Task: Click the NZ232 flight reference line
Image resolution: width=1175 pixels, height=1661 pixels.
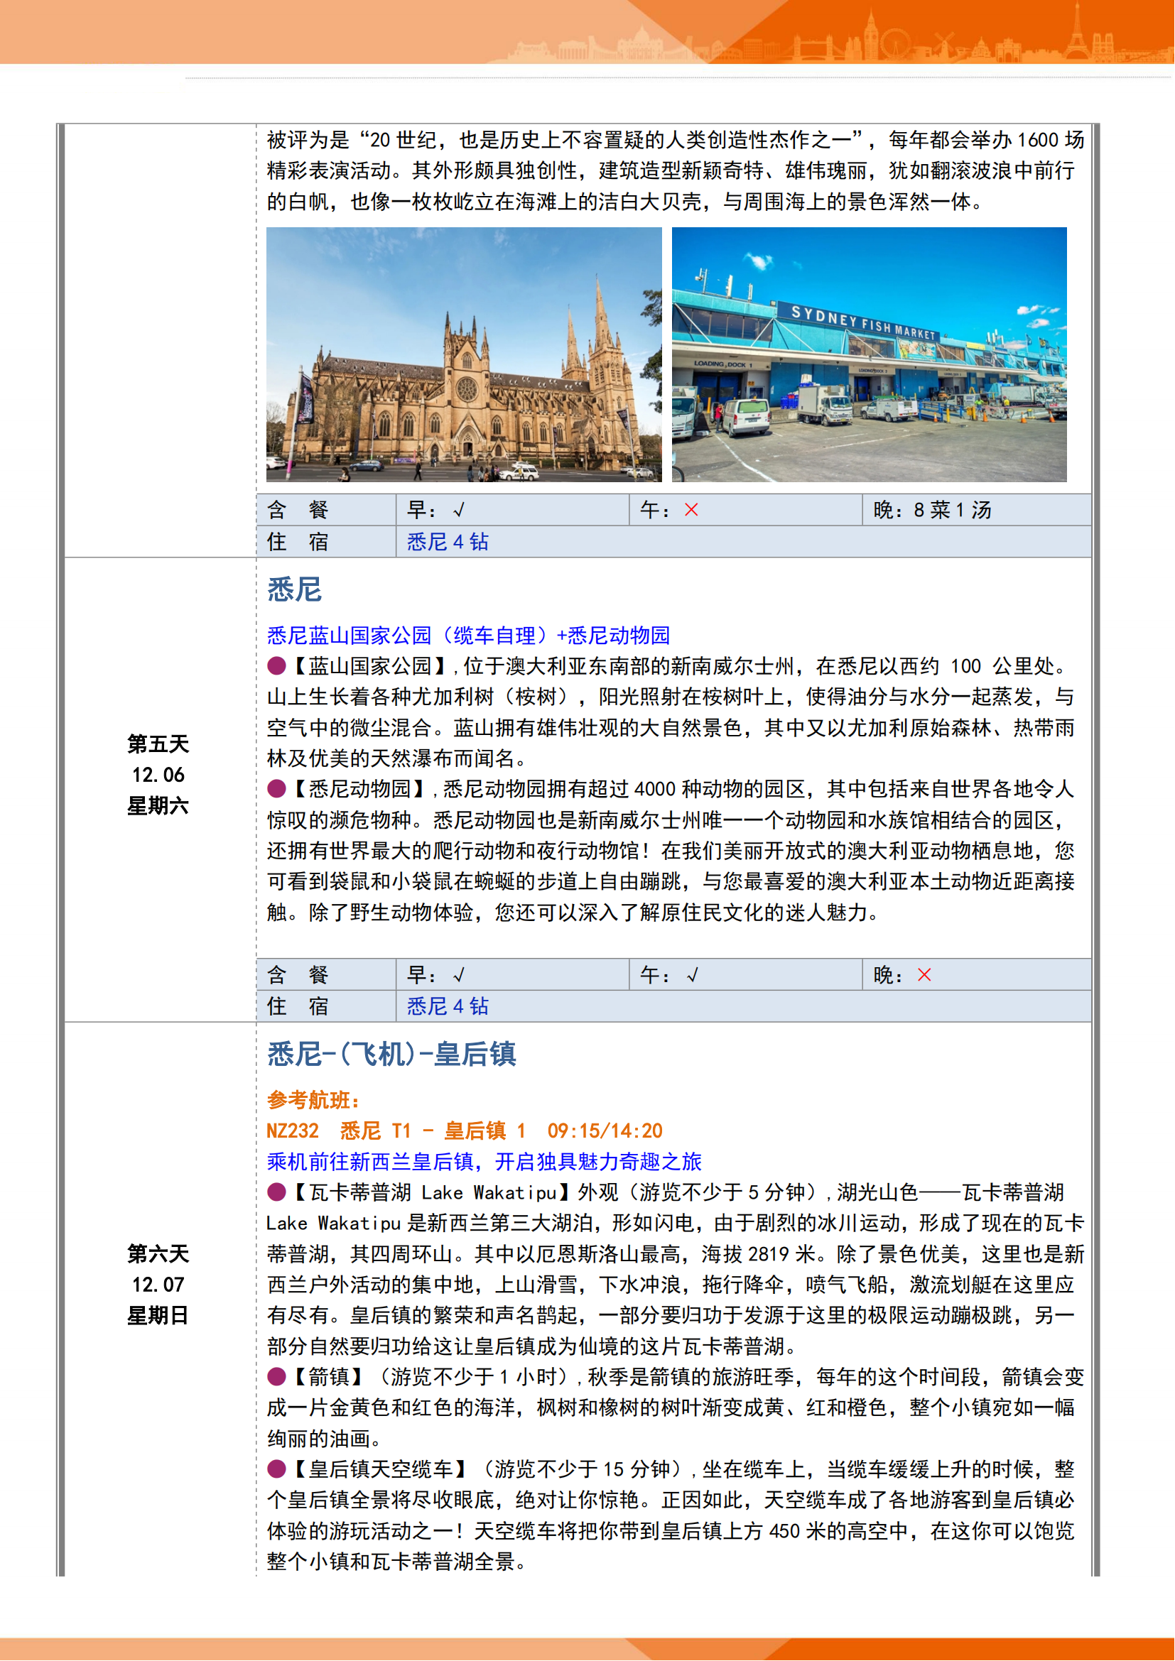Action: point(464,1131)
